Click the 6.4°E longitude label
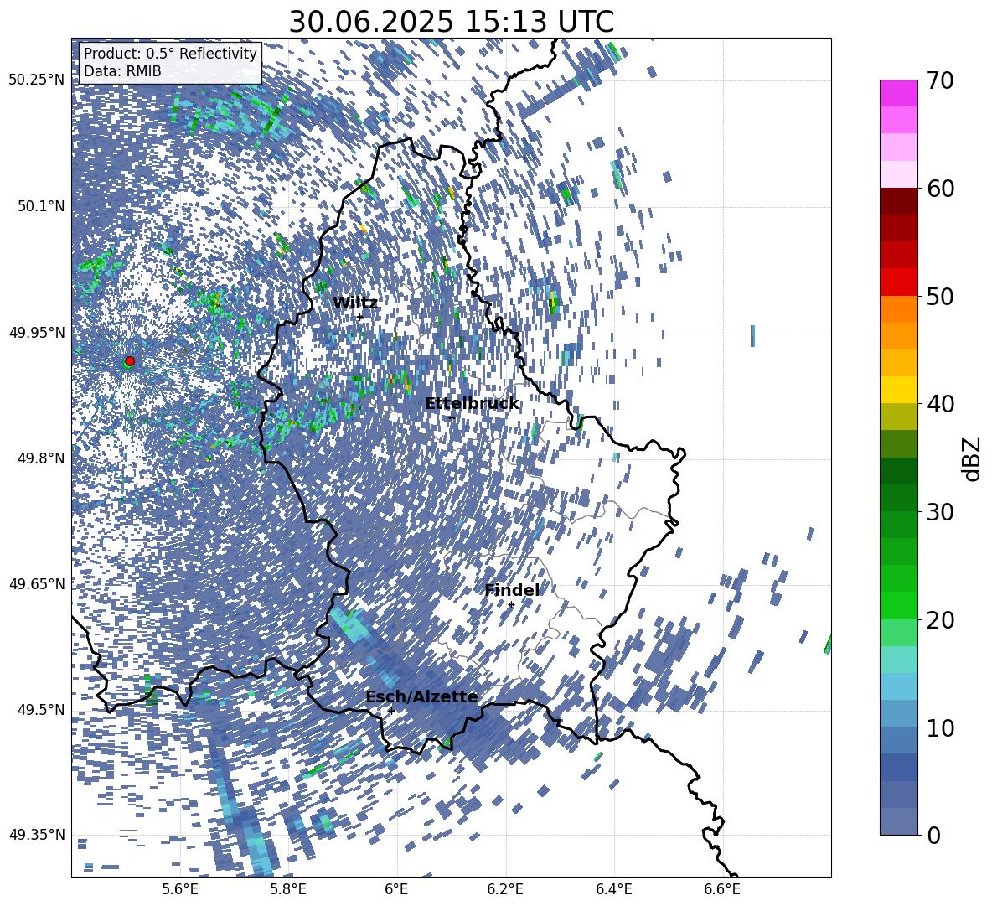Image resolution: width=992 pixels, height=906 pixels. (613, 889)
